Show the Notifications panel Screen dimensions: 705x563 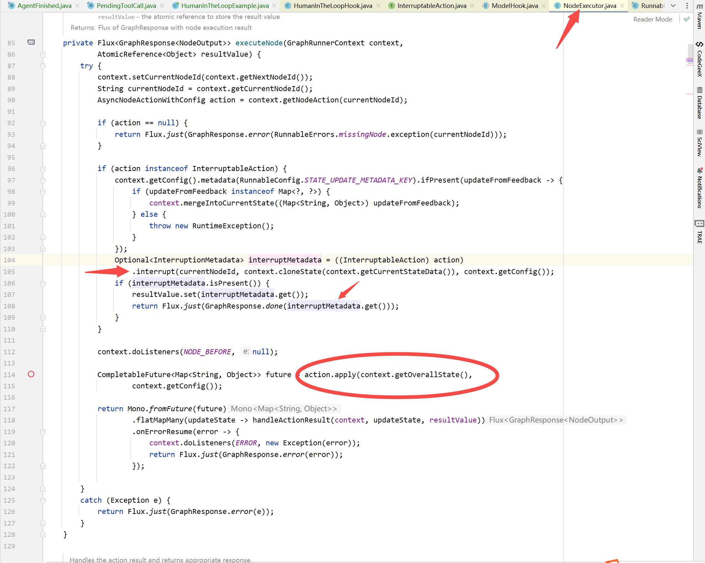(699, 188)
